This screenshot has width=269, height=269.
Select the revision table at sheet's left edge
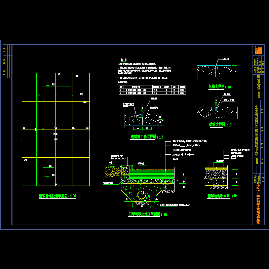click(x=7, y=61)
